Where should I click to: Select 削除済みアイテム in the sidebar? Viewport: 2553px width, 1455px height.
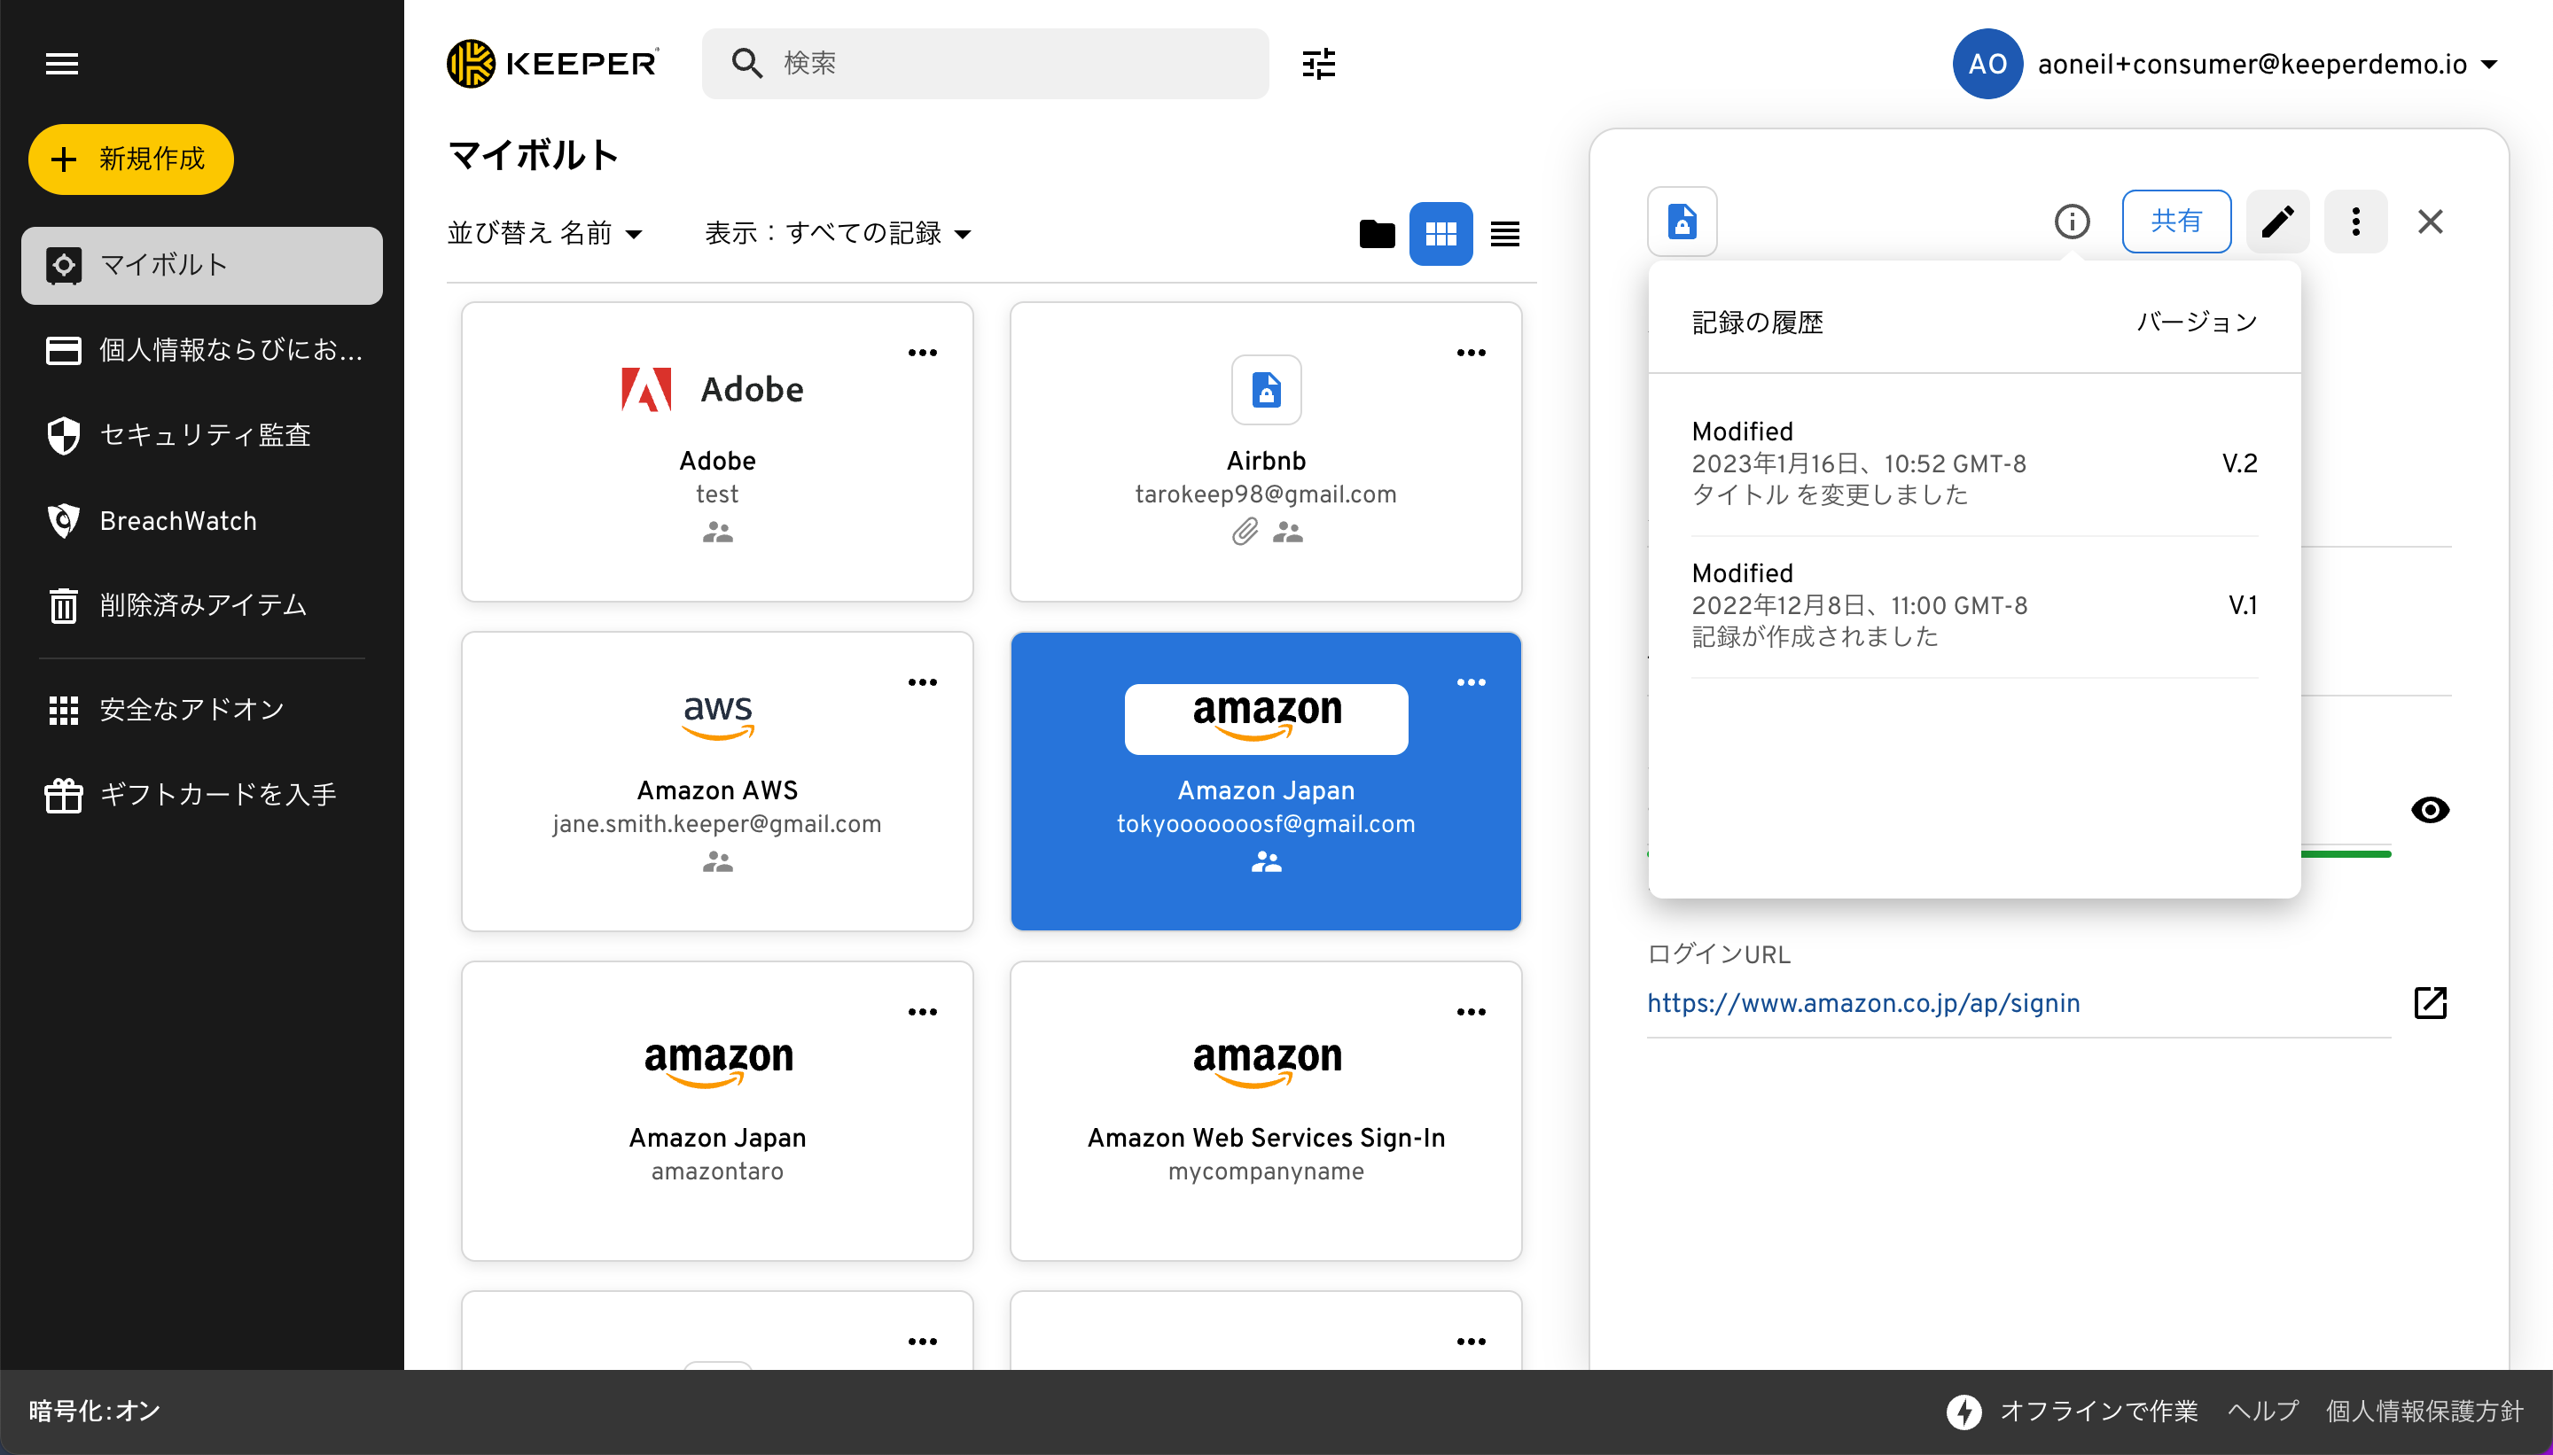[x=203, y=604]
